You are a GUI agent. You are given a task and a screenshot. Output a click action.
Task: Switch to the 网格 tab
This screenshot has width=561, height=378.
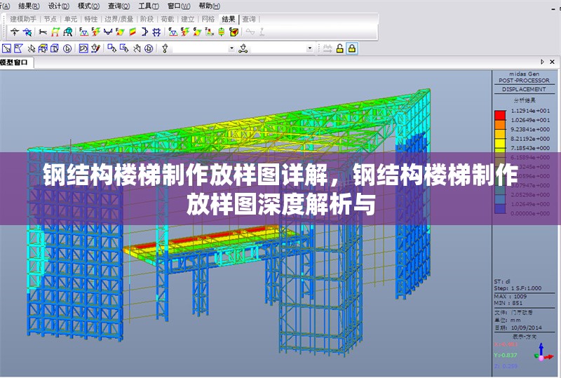coord(208,19)
